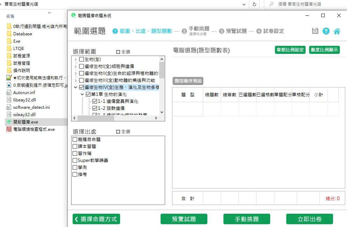Click the range tree scroll-right arrow
The width and height of the screenshot is (347, 227).
(x=156, y=118)
